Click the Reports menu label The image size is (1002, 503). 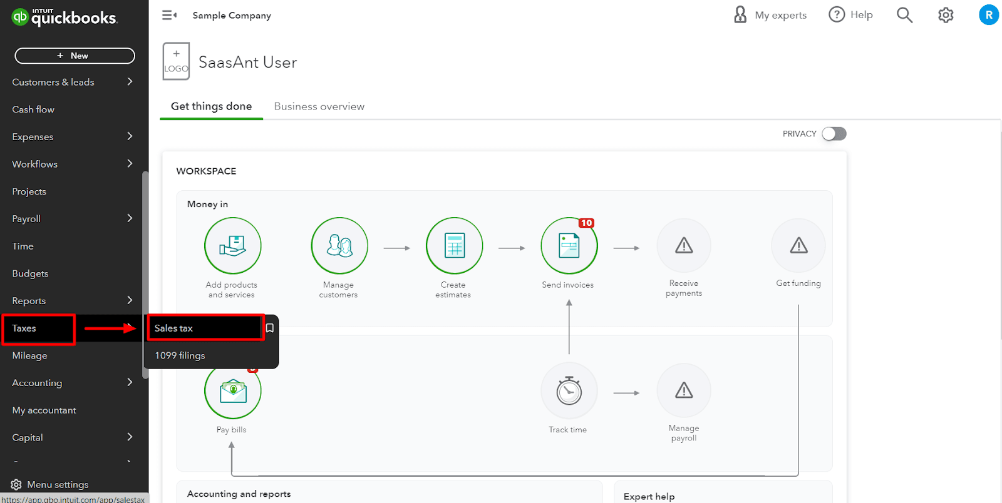tap(29, 301)
